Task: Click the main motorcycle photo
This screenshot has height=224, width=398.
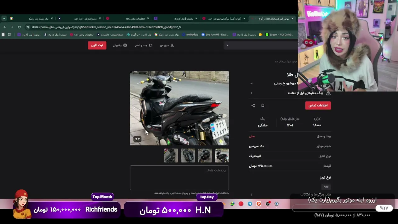Action: tap(179, 108)
